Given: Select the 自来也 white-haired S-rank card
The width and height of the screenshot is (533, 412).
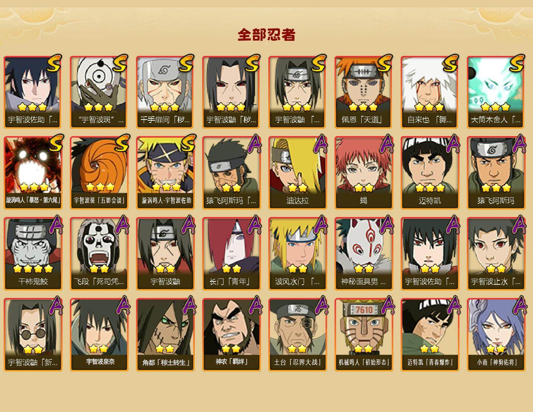Looking at the screenshot, I should click(429, 92).
